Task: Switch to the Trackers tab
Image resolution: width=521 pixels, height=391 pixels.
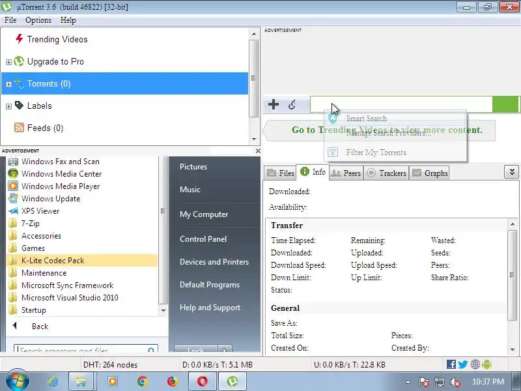Action: coord(386,173)
